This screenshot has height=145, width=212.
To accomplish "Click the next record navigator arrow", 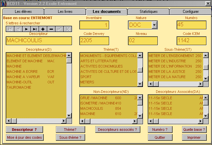I will click(x=27, y=29).
